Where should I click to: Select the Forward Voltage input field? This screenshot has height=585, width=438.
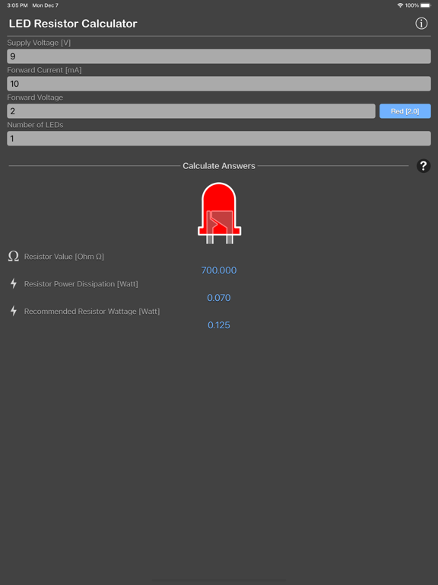[x=191, y=111]
